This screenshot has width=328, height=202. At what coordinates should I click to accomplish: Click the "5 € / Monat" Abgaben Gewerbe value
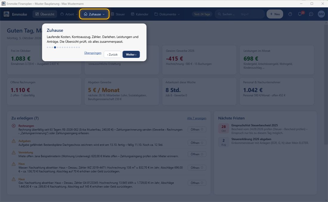[104, 90]
